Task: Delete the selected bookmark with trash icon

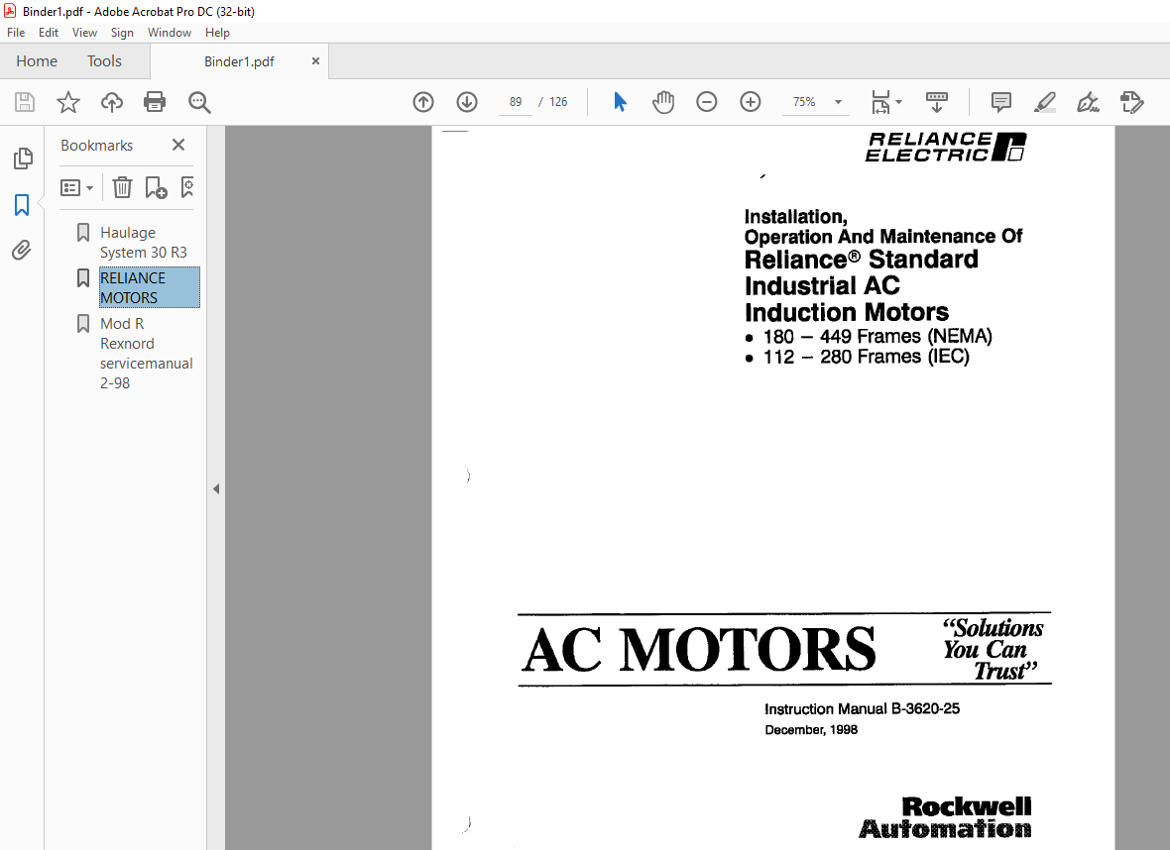Action: [x=122, y=187]
